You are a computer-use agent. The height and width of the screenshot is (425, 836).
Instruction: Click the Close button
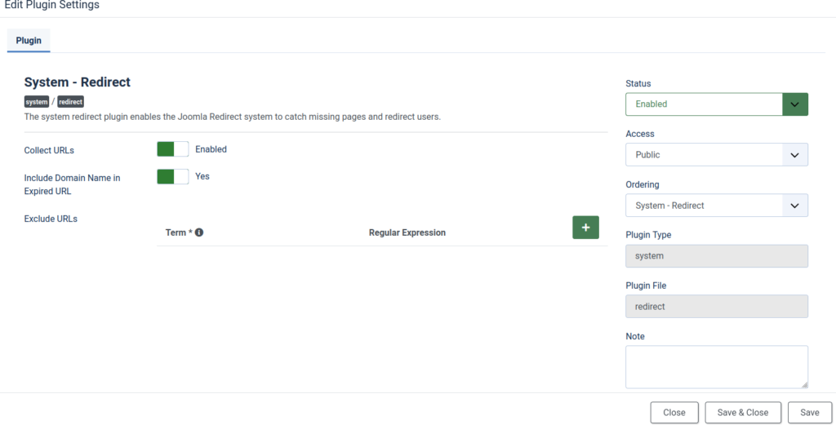674,413
